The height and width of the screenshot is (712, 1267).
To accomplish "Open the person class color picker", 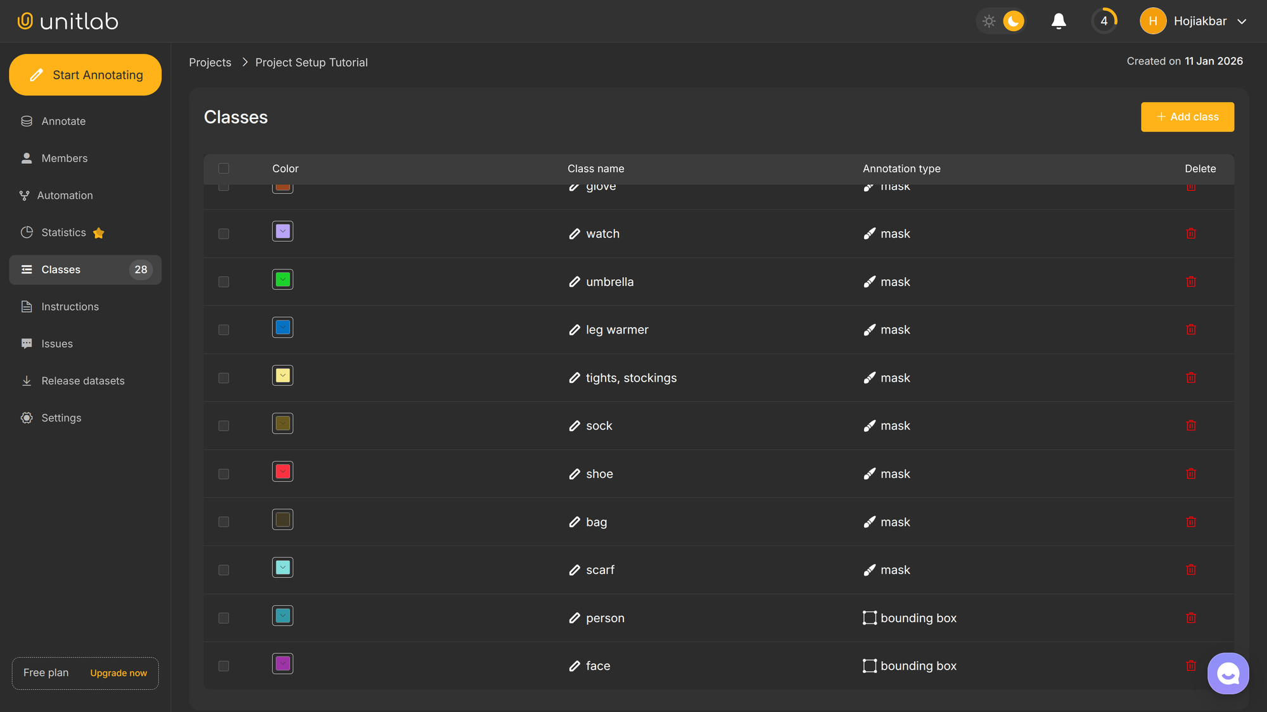I will click(283, 615).
